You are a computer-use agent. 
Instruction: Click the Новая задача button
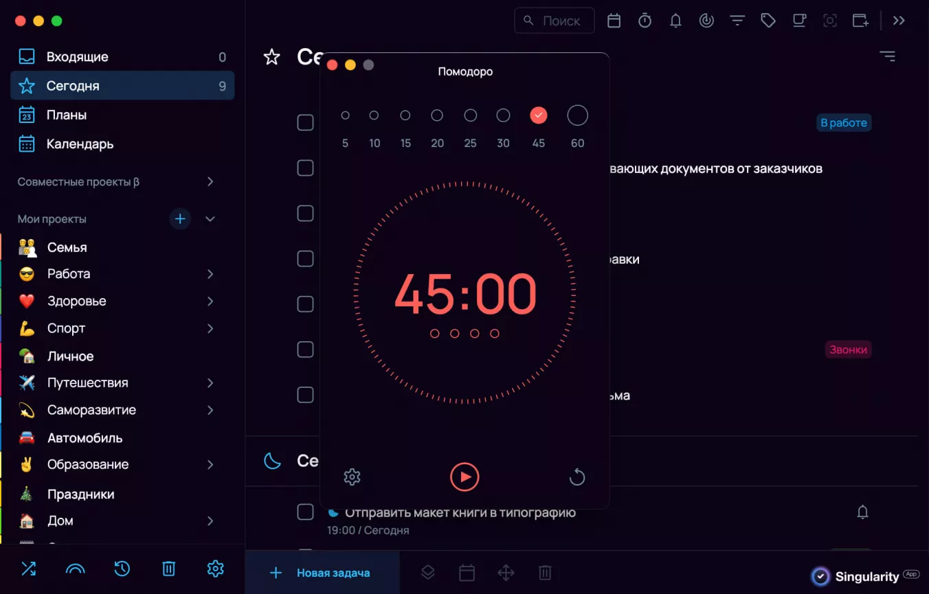pyautogui.click(x=322, y=573)
